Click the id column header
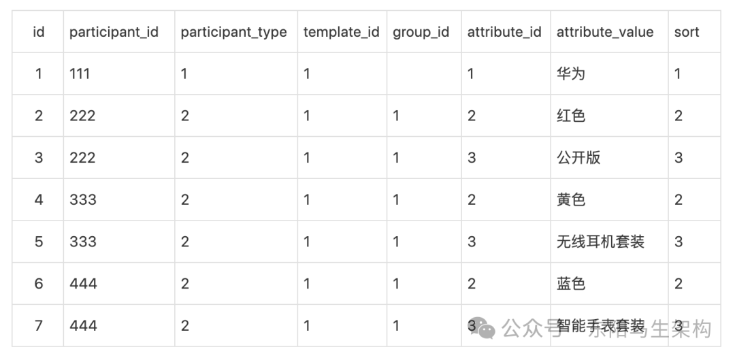 (x=39, y=32)
